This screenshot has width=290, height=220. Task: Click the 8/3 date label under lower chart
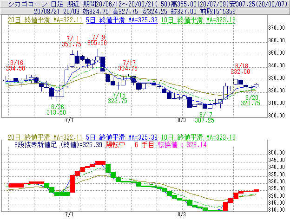[182, 214]
